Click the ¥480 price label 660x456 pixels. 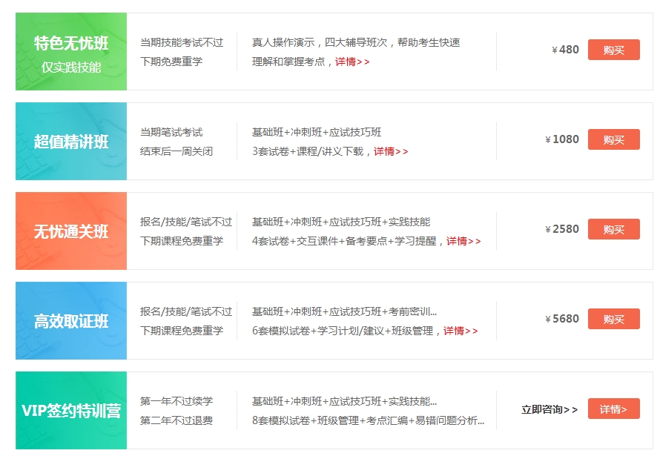coord(566,50)
